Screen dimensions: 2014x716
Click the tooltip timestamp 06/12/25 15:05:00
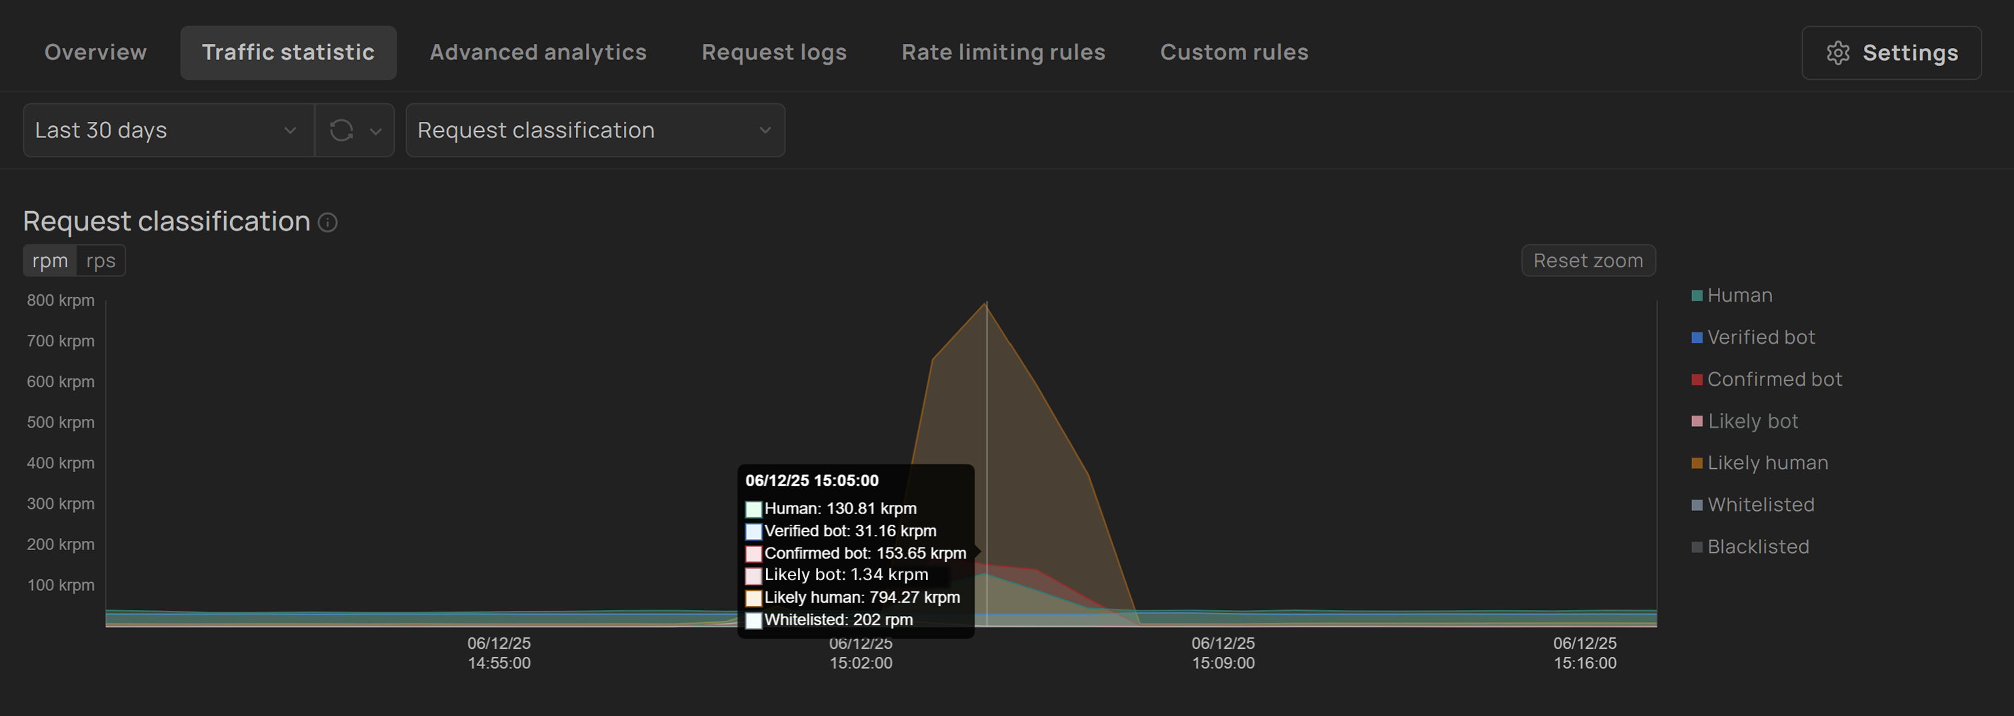click(811, 481)
